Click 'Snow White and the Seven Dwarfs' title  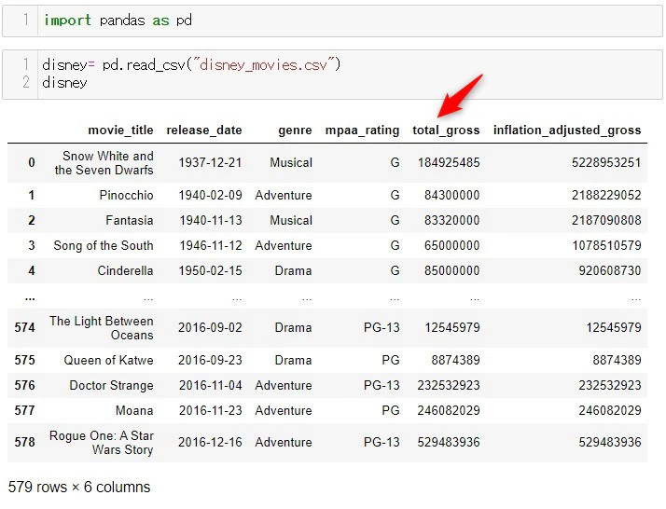[104, 163]
